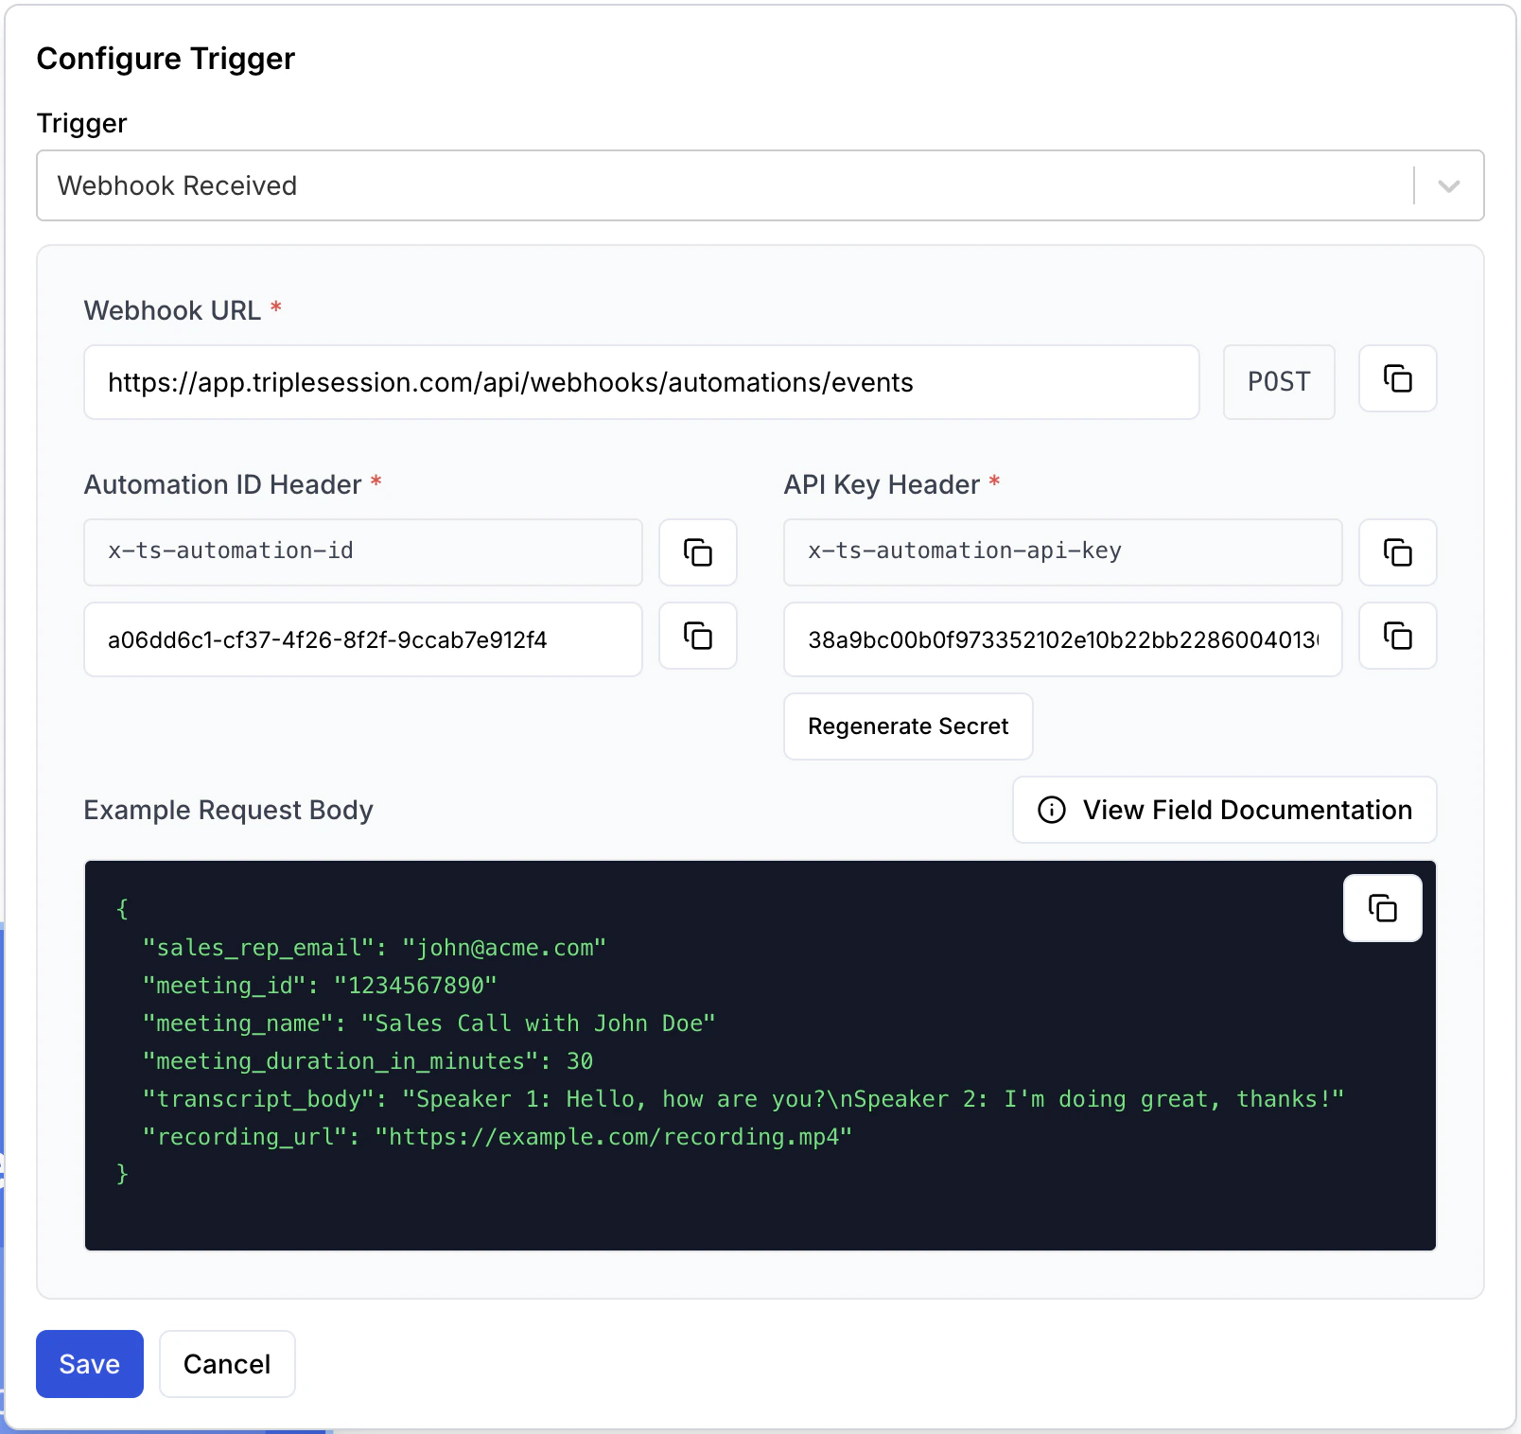Save the trigger configuration
The width and height of the screenshot is (1521, 1434).
point(90,1364)
